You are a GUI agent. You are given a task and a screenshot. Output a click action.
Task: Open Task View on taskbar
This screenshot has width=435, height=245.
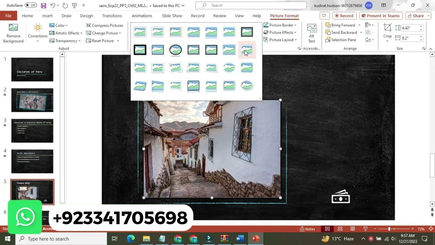click(115, 239)
